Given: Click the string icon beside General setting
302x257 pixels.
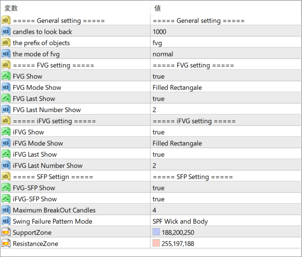Looking at the screenshot, I should 6,21.
